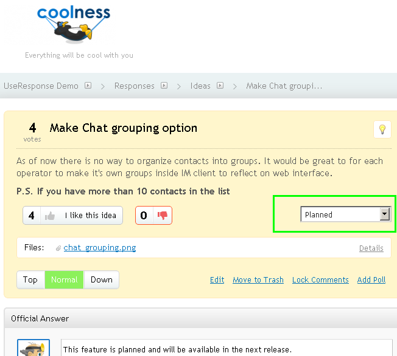Click the thumbs-up like icon
Image resolution: width=397 pixels, height=356 pixels.
click(50, 216)
